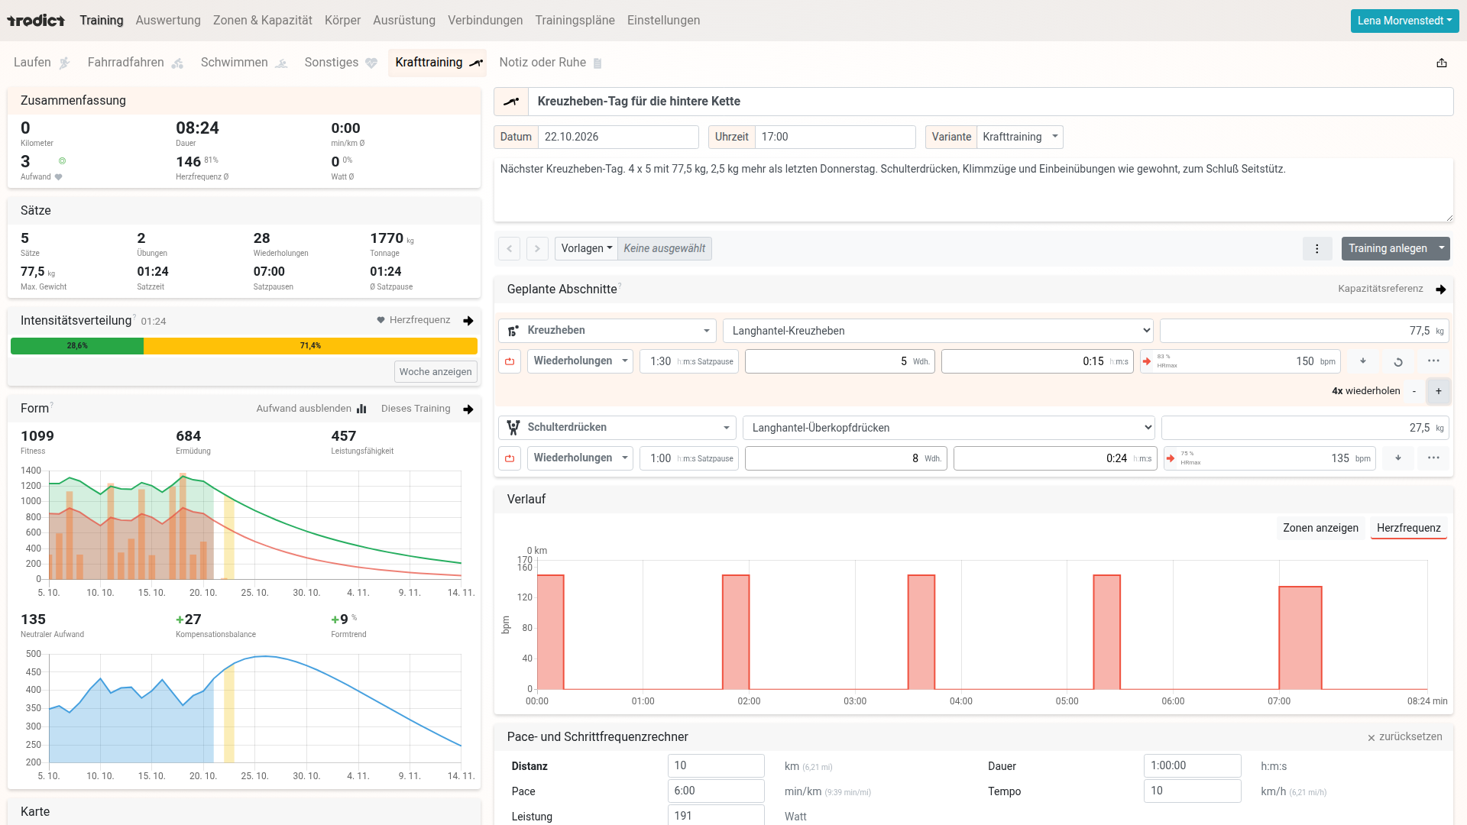
Task: Click the red heart-rate target arrow at 150 bpm
Action: [1147, 361]
